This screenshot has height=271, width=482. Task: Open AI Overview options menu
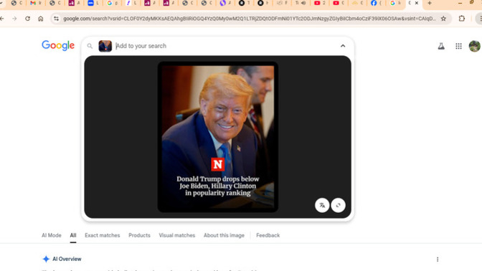(438, 260)
